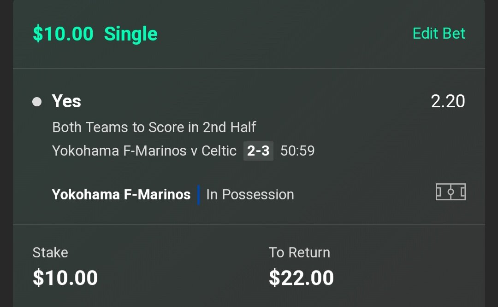Tap Edit Bet link
The image size is (498, 307).
439,33
